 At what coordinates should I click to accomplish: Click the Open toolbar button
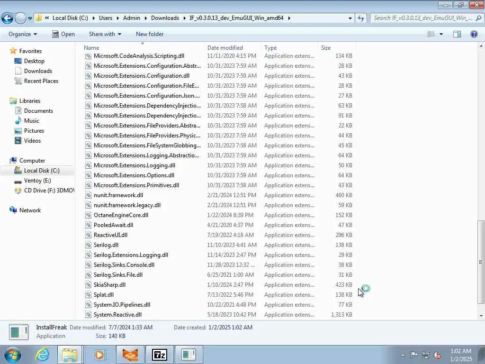[63, 34]
